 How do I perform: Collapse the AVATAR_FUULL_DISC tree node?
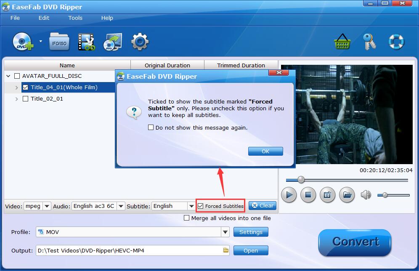click(x=8, y=76)
